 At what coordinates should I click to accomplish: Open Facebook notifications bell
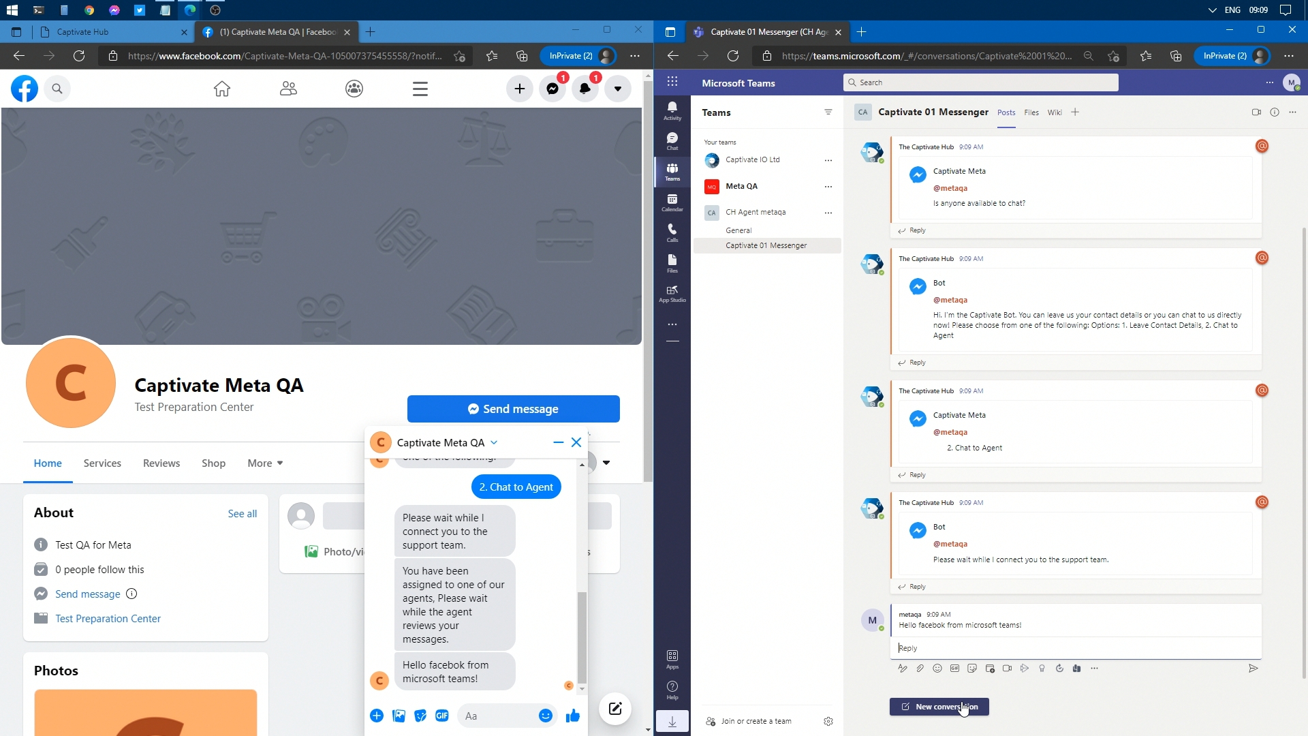pyautogui.click(x=585, y=89)
